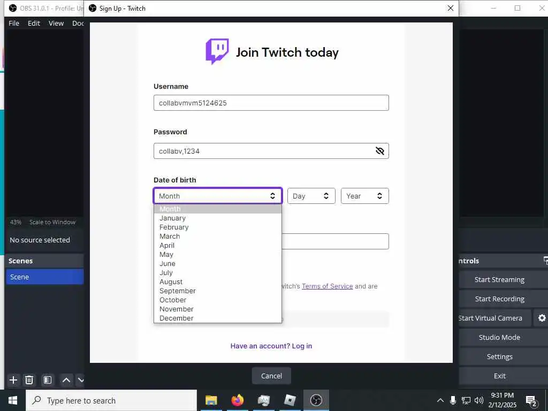Open volume control tray icon
Image resolution: width=548 pixels, height=411 pixels.
click(x=479, y=400)
